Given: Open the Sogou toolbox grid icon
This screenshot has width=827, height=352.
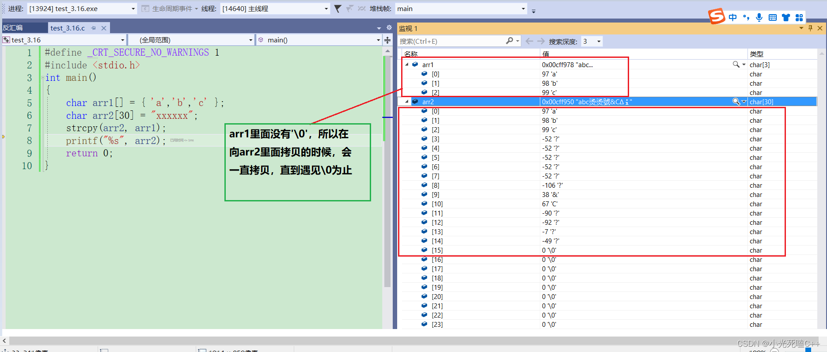Looking at the screenshot, I should [x=799, y=17].
